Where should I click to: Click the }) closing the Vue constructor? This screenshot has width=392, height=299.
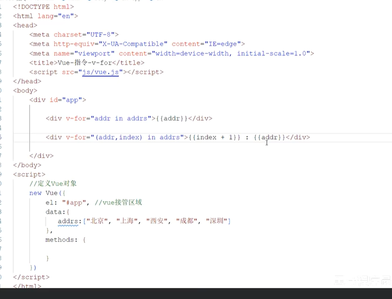33,268
